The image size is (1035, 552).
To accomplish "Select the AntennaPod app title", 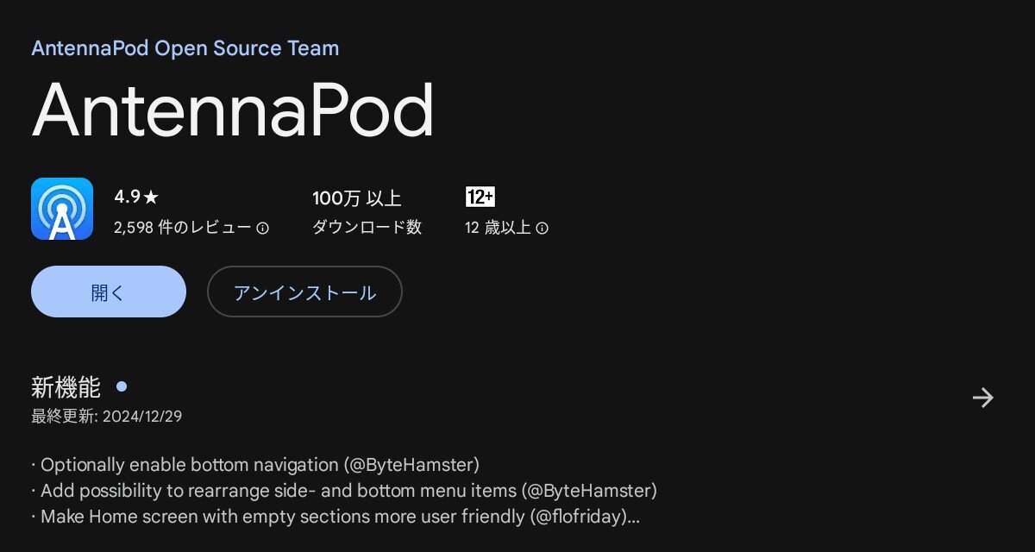I will [233, 110].
